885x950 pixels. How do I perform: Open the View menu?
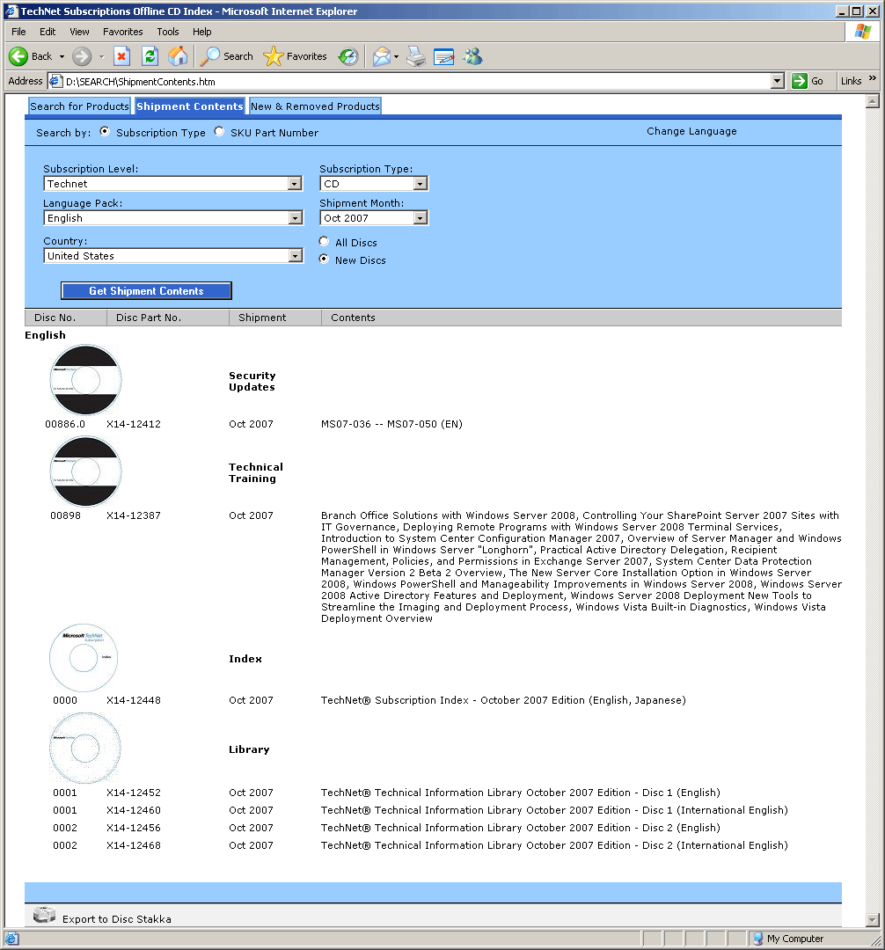tap(79, 32)
